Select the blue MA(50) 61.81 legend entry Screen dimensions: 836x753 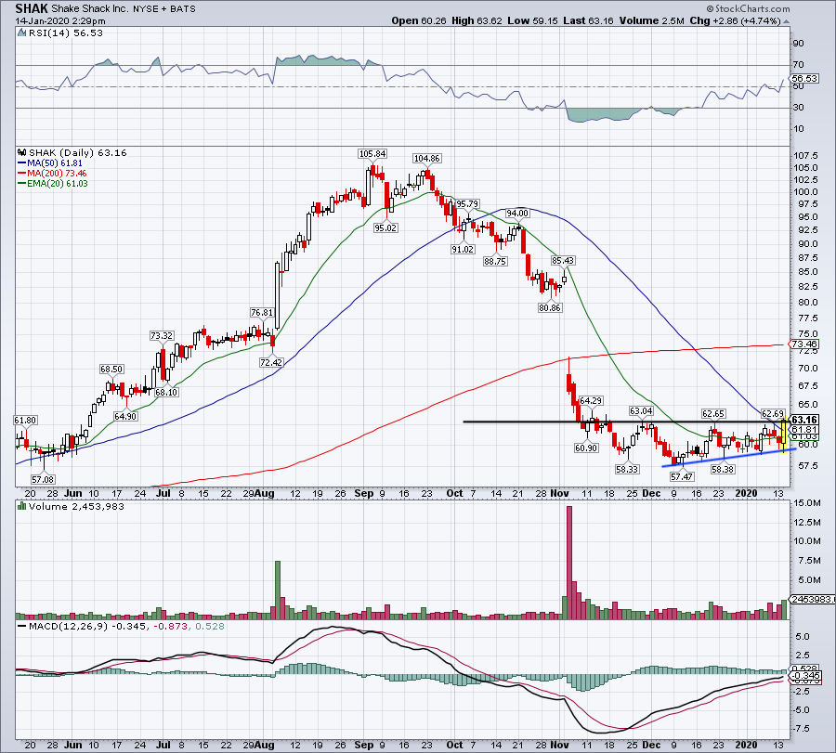[x=50, y=163]
